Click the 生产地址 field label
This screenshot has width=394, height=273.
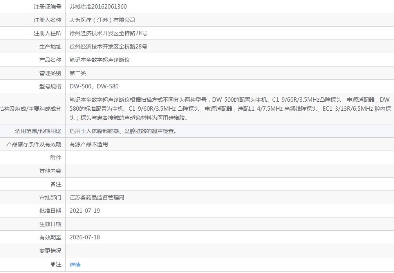[x=50, y=47]
